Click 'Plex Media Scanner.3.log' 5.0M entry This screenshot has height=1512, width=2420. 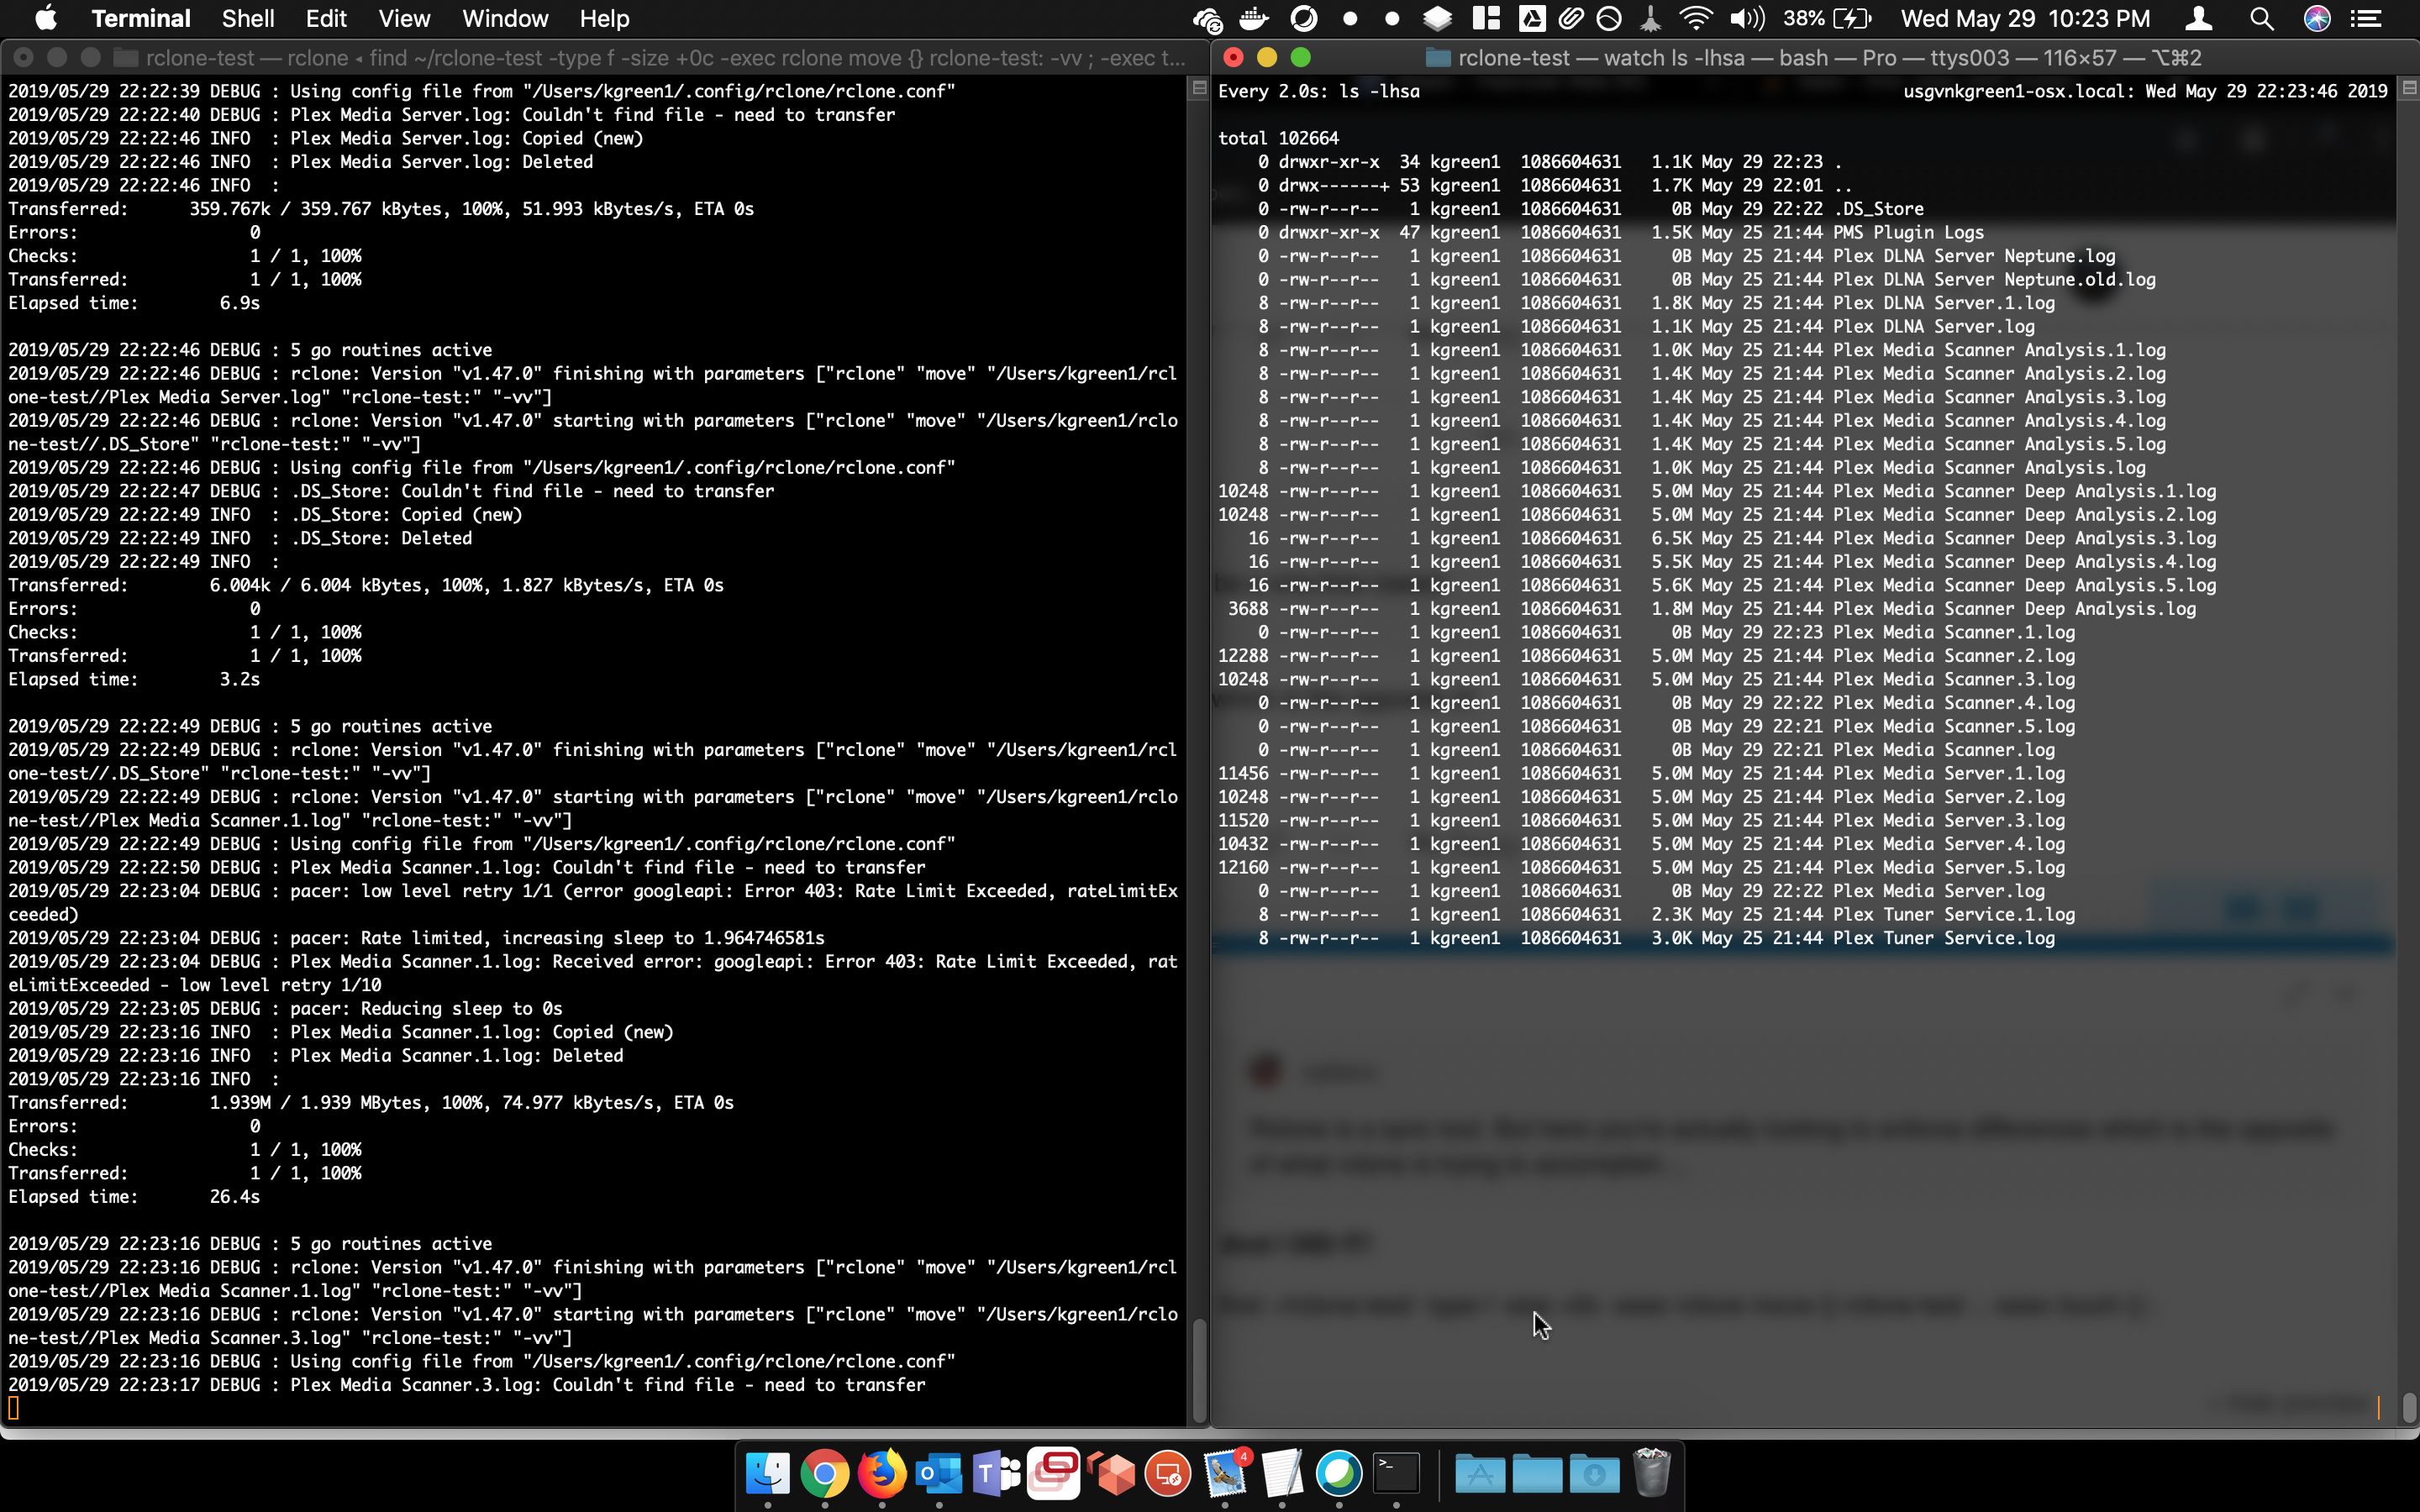pyautogui.click(x=1954, y=679)
